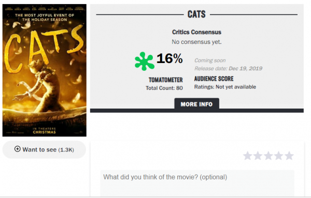The width and height of the screenshot is (311, 198).
Task: Click the 16% Tomatometer score
Action: click(169, 58)
